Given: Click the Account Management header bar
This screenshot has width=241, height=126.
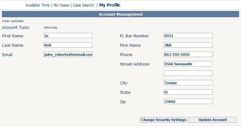Looking at the screenshot, I should (120, 14).
